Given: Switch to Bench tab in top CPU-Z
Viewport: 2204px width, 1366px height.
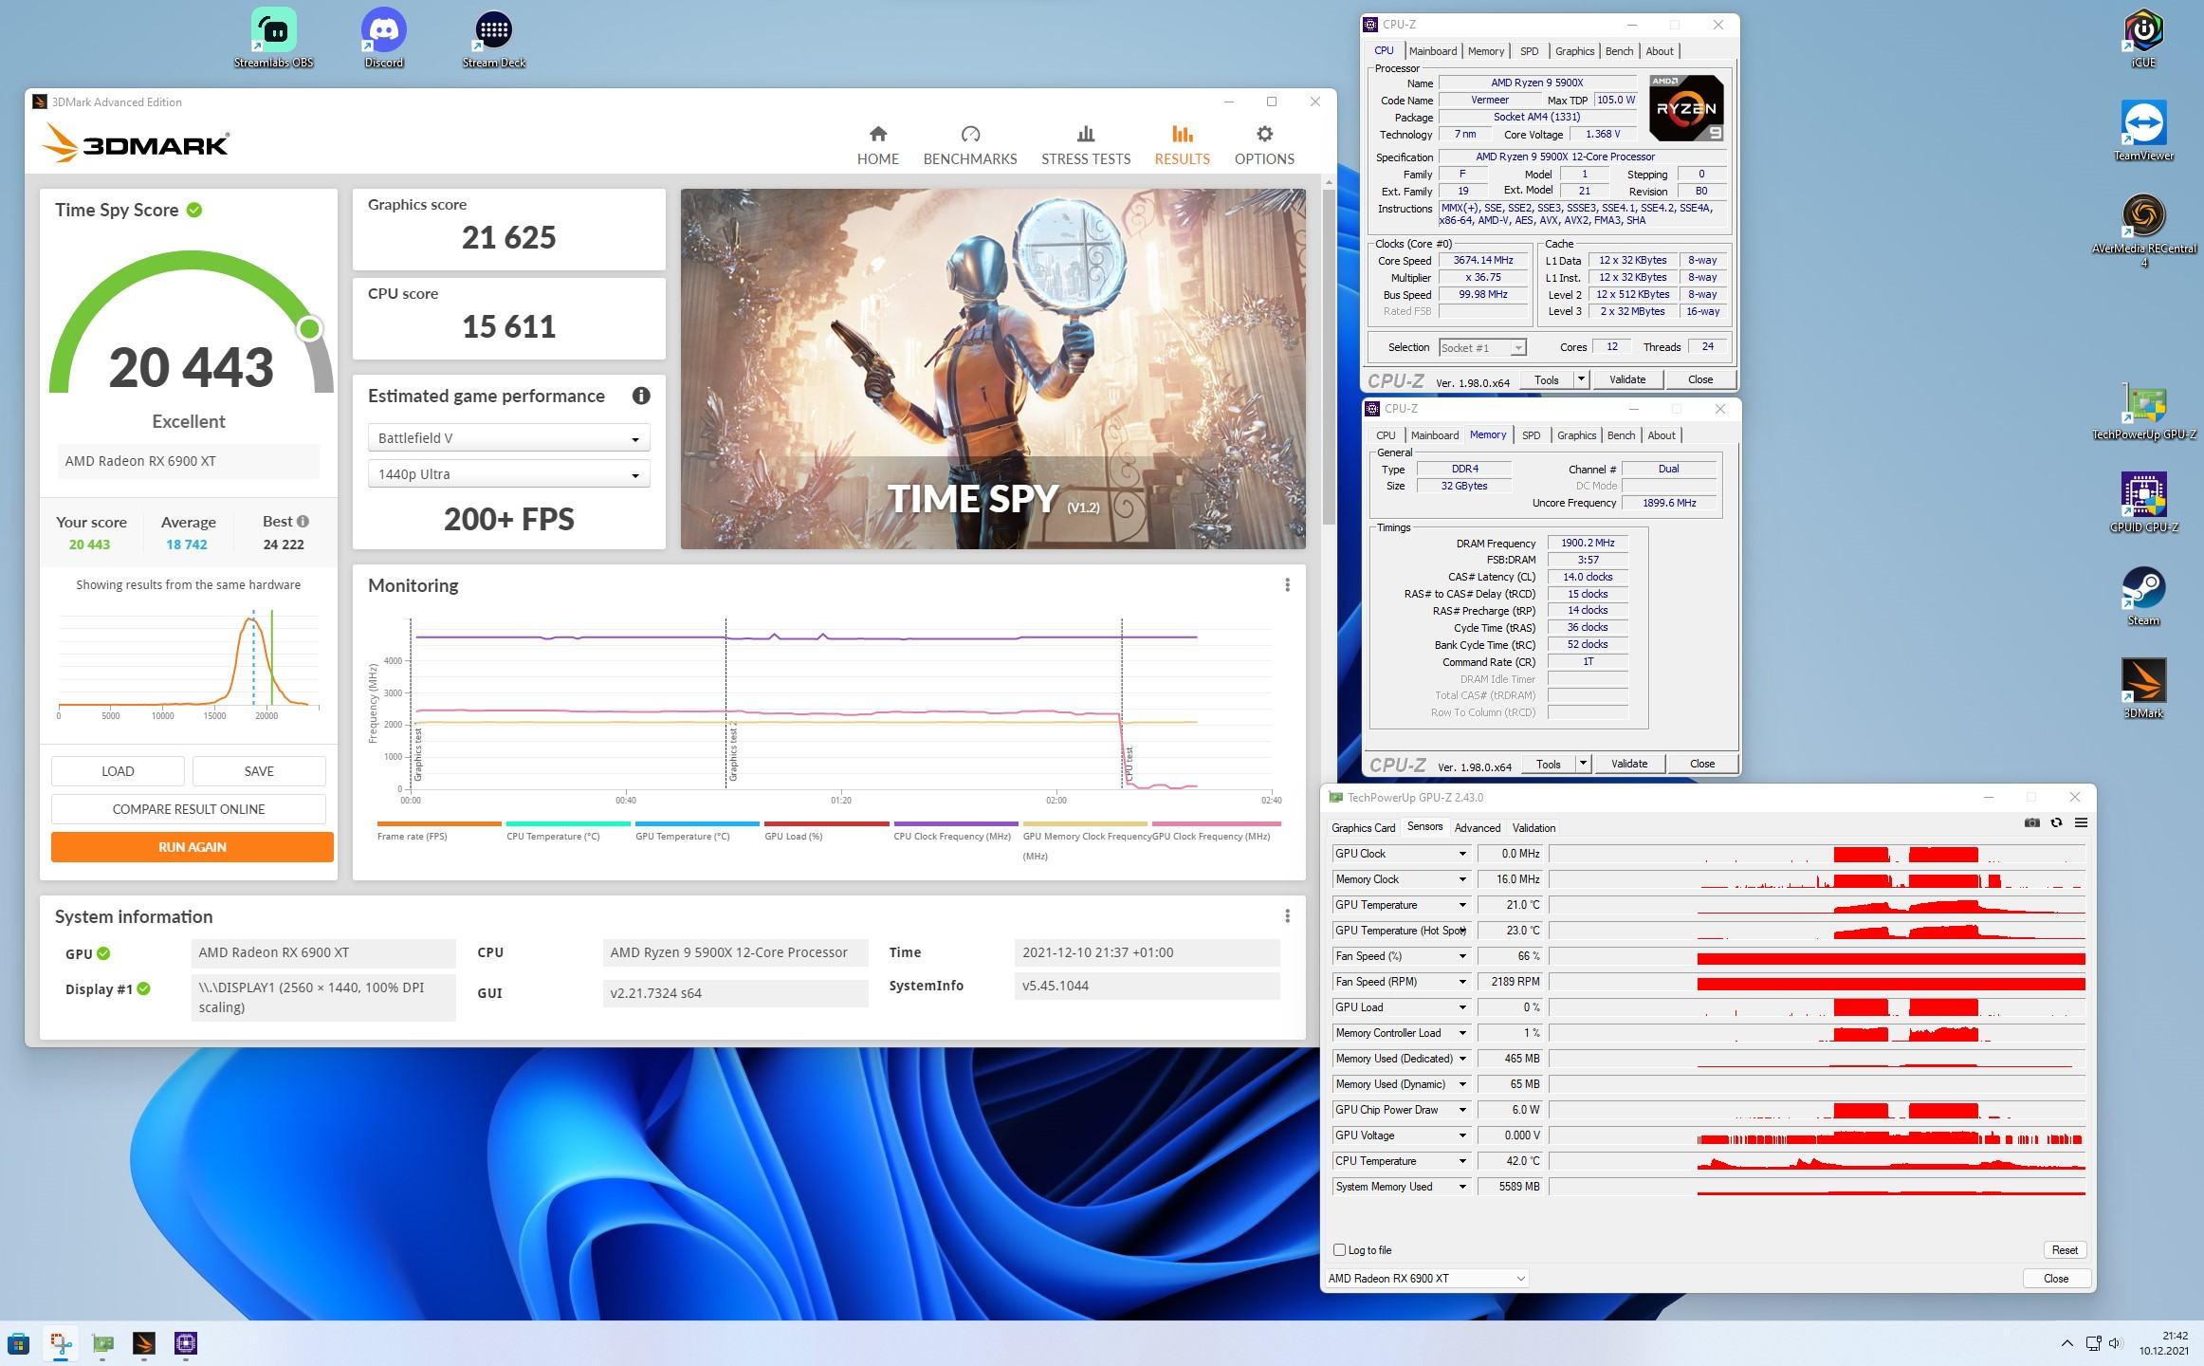Looking at the screenshot, I should point(1619,51).
